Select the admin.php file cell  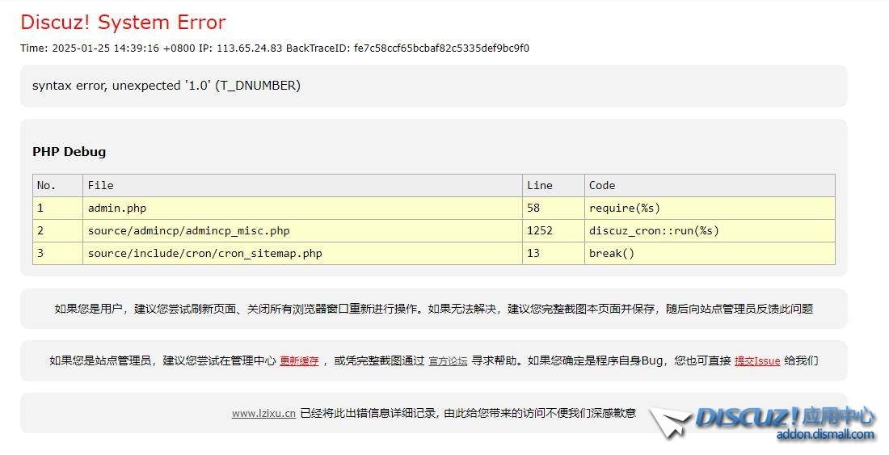[302, 208]
